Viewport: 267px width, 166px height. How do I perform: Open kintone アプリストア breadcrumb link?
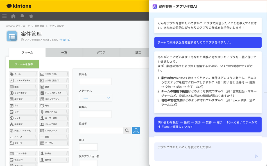click(18, 26)
